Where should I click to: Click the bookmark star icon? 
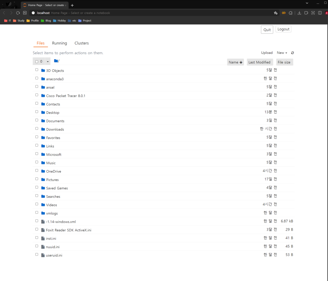pos(276,13)
